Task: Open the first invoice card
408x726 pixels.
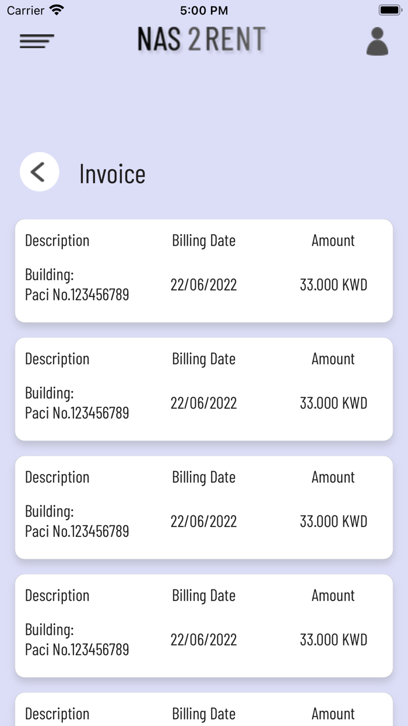Action: pyautogui.click(x=204, y=270)
